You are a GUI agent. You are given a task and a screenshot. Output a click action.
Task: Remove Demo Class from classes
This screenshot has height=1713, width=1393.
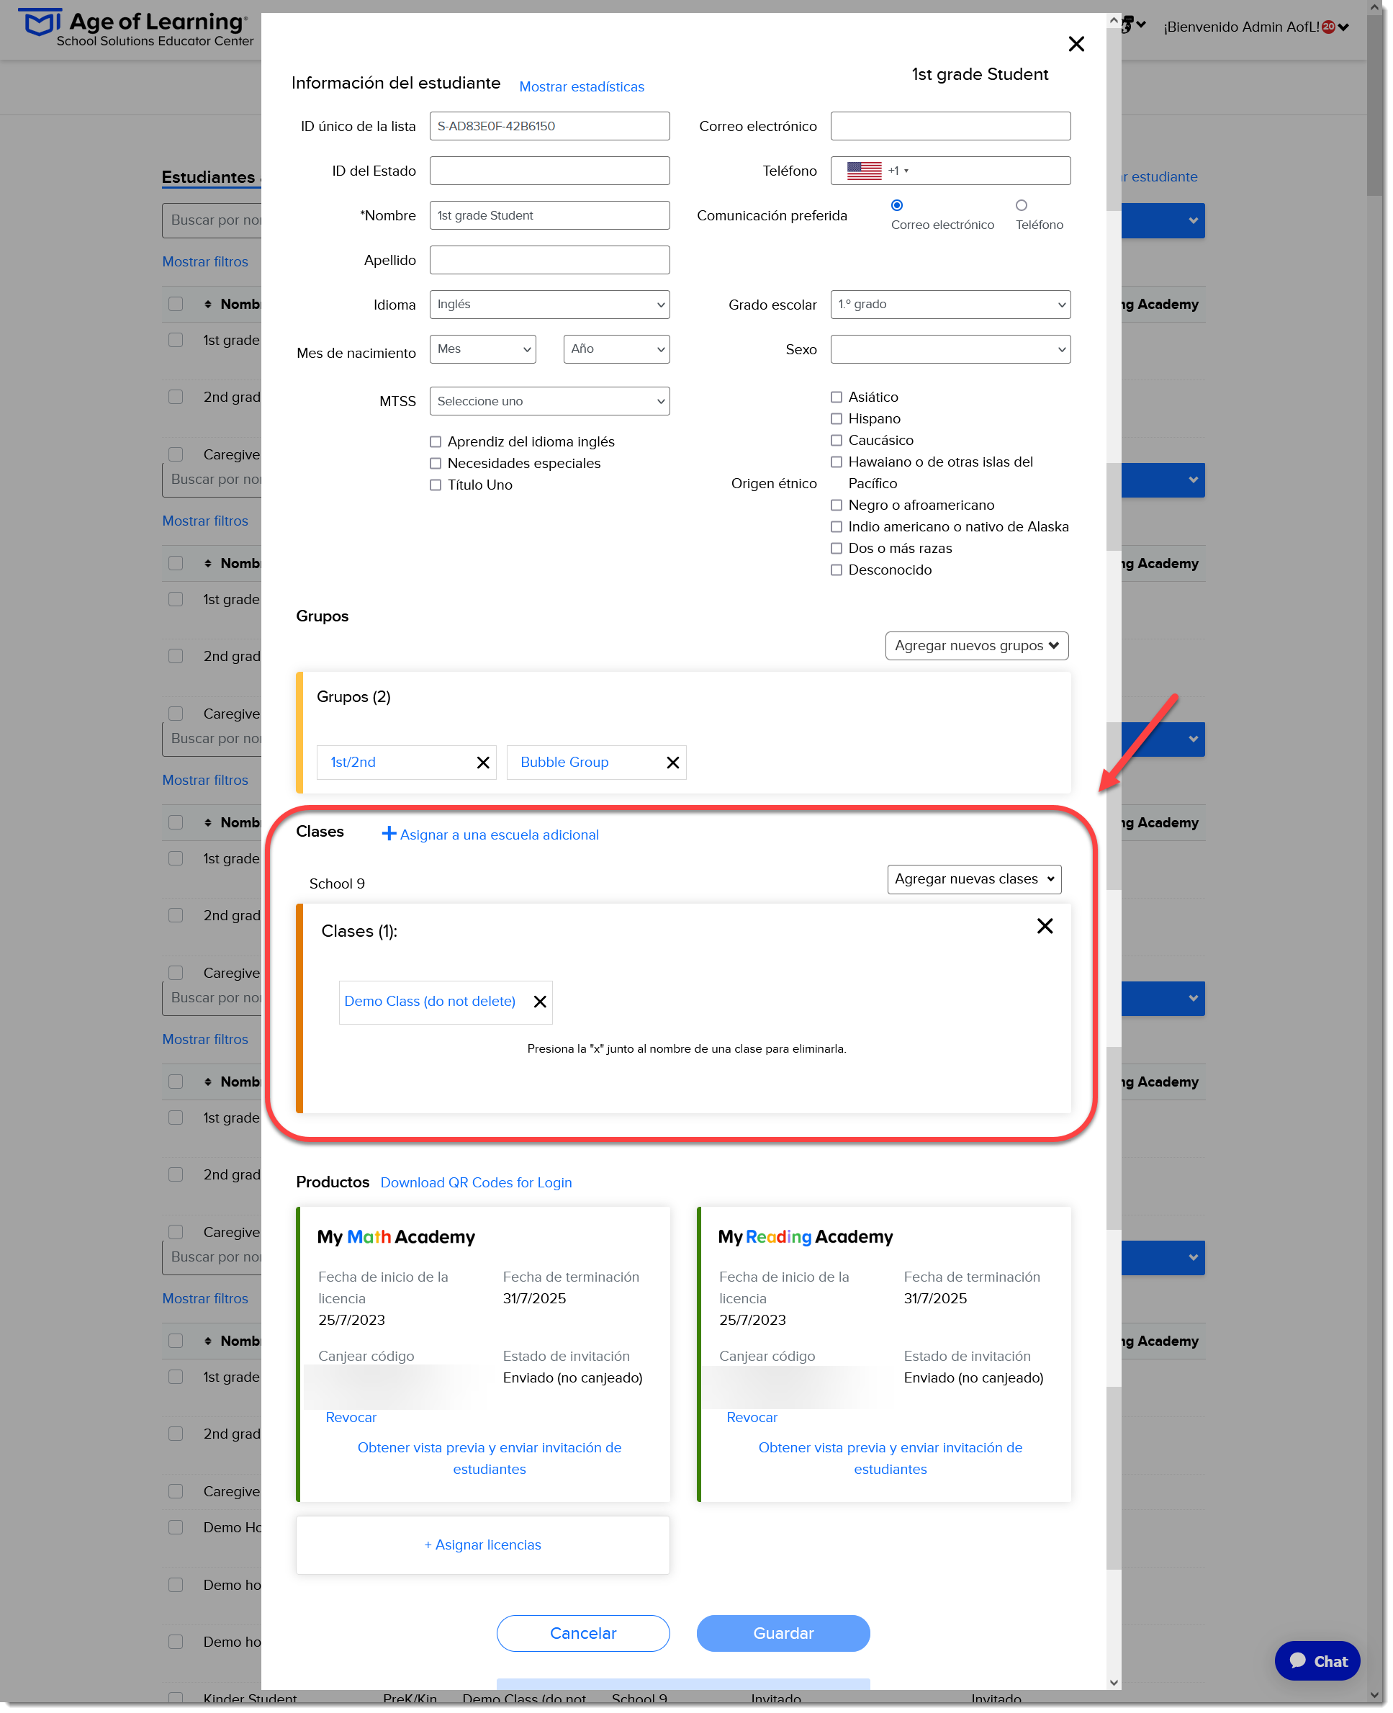[x=540, y=1002]
